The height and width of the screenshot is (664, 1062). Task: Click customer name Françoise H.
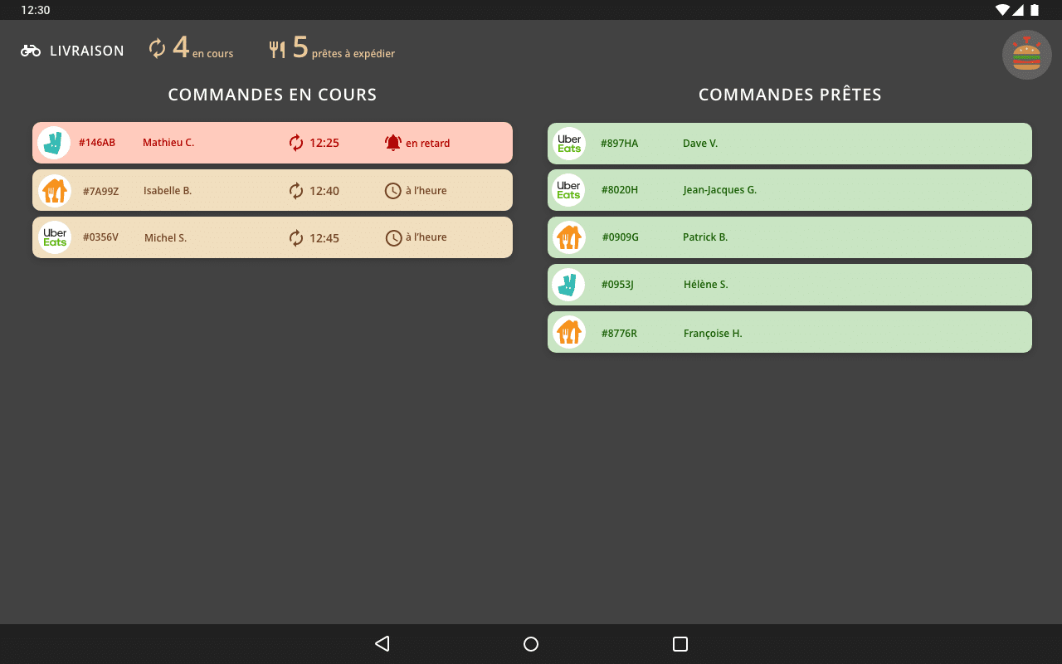click(713, 334)
